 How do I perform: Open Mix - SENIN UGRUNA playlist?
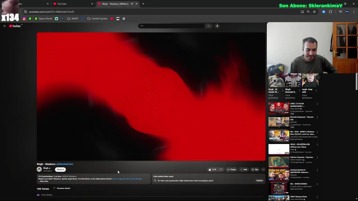[279, 188]
